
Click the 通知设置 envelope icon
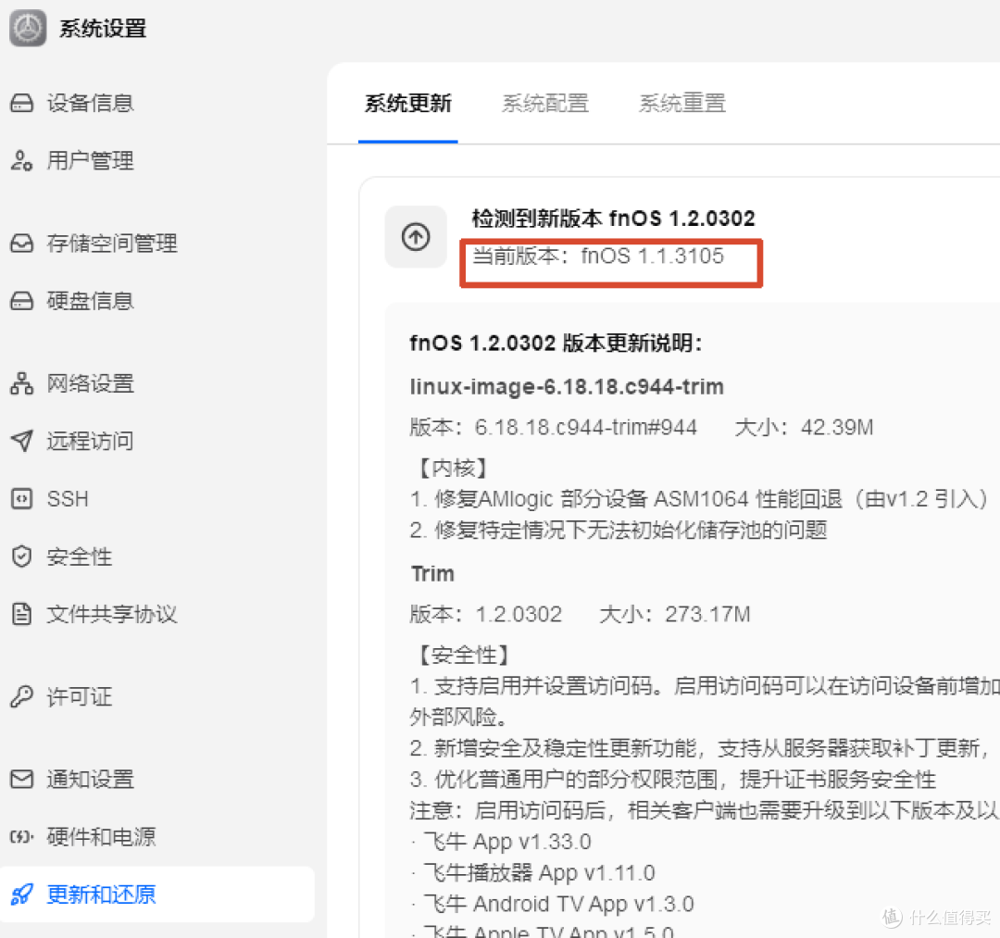pos(21,780)
